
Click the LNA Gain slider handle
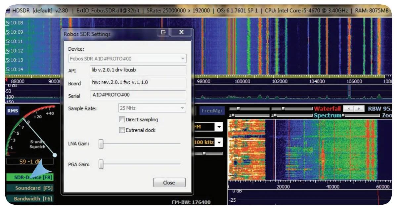pos(101,144)
